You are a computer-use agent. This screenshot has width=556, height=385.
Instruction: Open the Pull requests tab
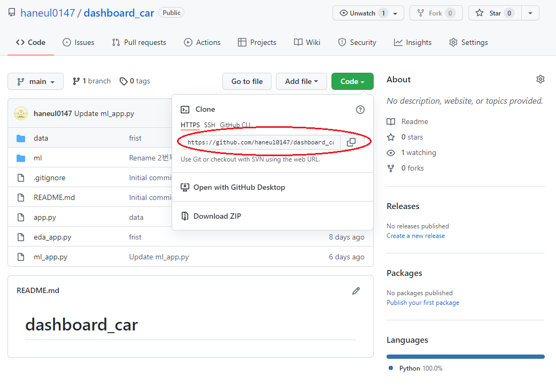139,43
